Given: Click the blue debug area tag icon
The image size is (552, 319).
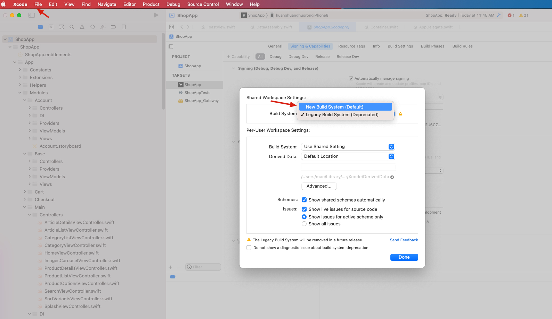Looking at the screenshot, I should pyautogui.click(x=173, y=277).
